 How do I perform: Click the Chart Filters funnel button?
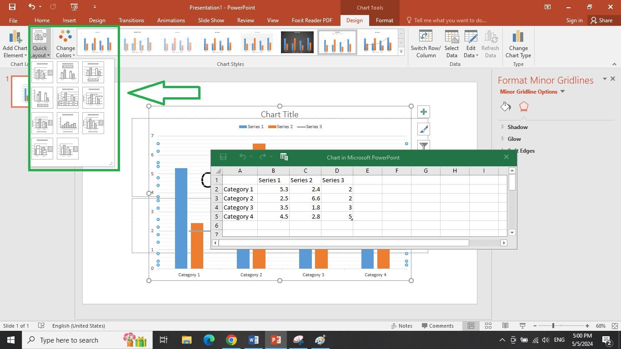[424, 145]
